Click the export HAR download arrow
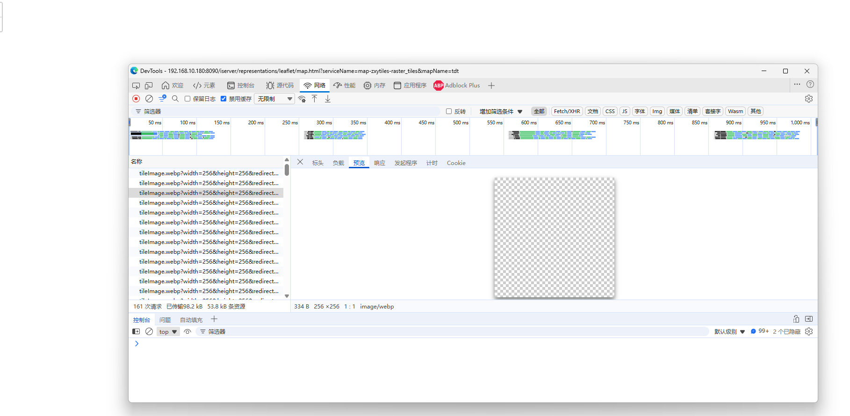Image resolution: width=850 pixels, height=416 pixels. point(328,99)
